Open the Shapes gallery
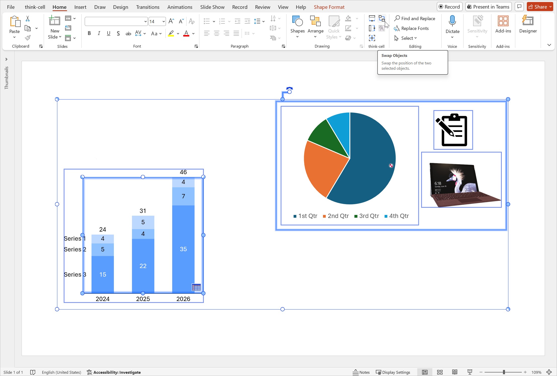The image size is (557, 376). pos(297,27)
